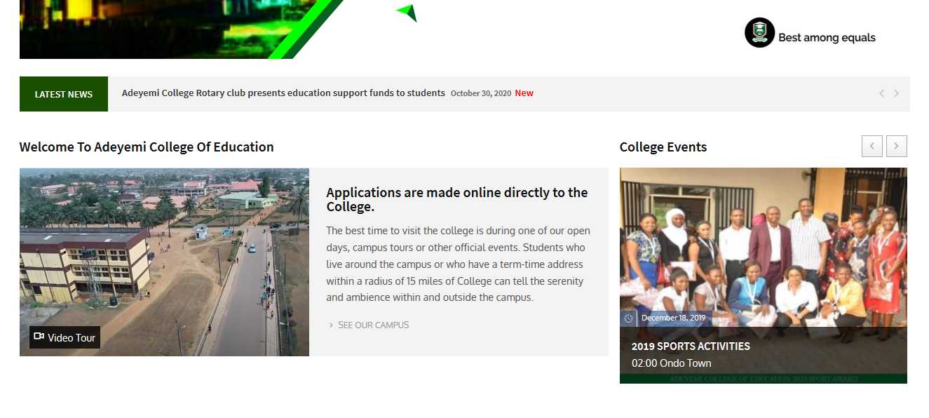Click the 02:00 Ondo Town event detail

tap(671, 363)
